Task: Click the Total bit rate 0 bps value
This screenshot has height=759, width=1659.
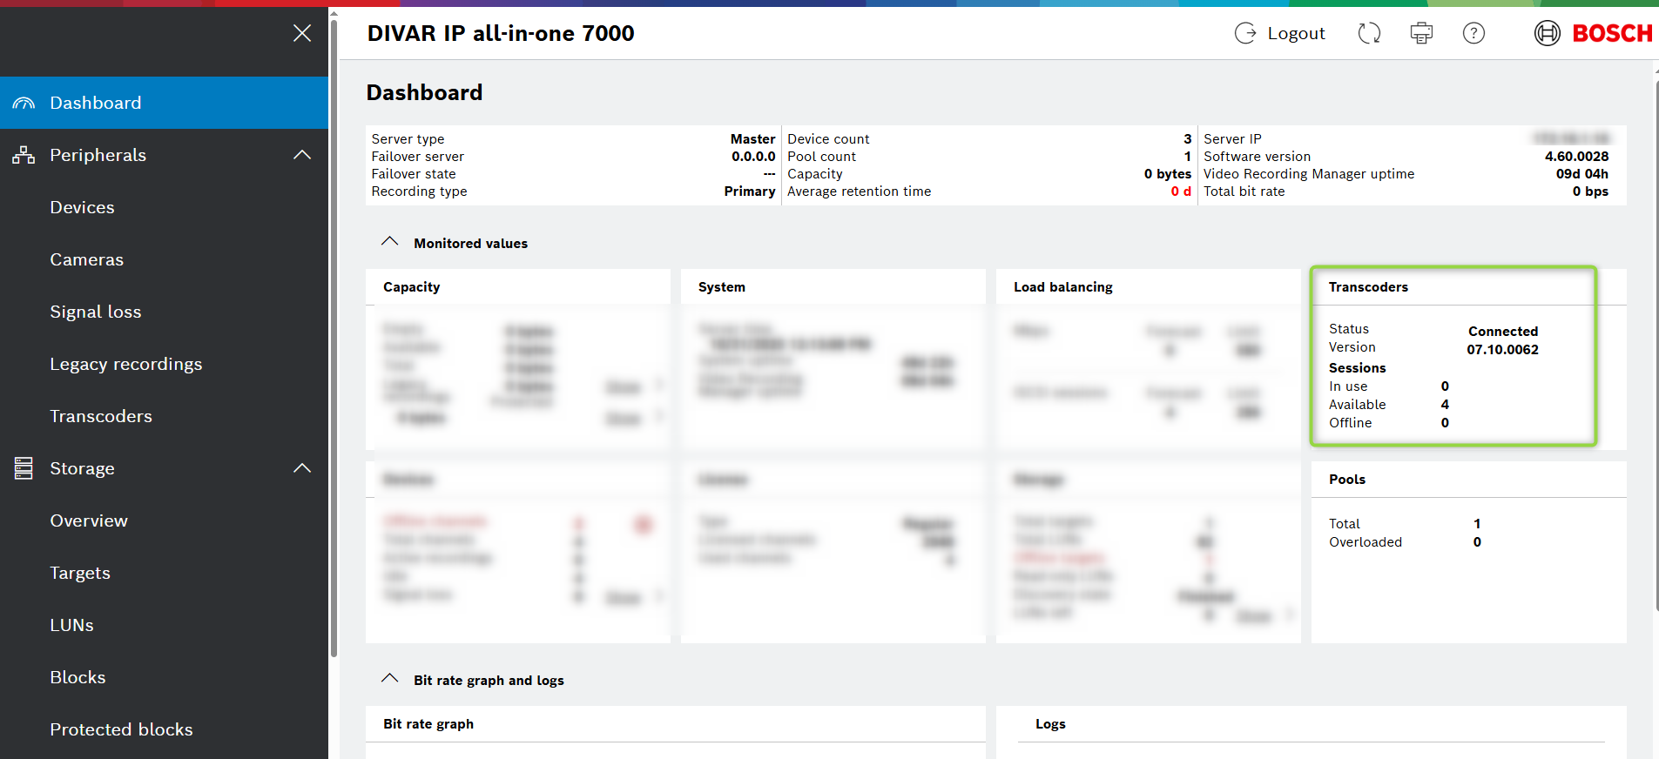Action: point(1590,191)
